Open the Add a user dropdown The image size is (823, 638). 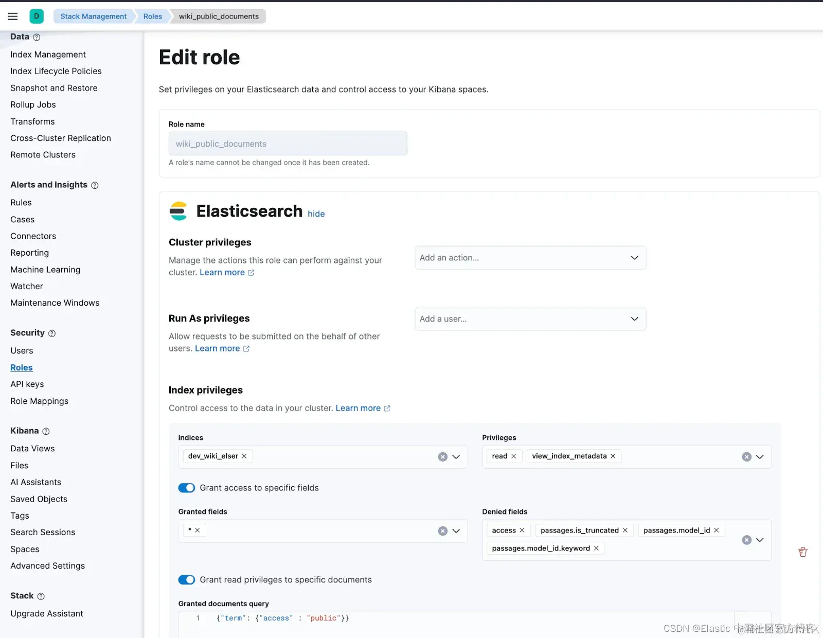(x=530, y=319)
